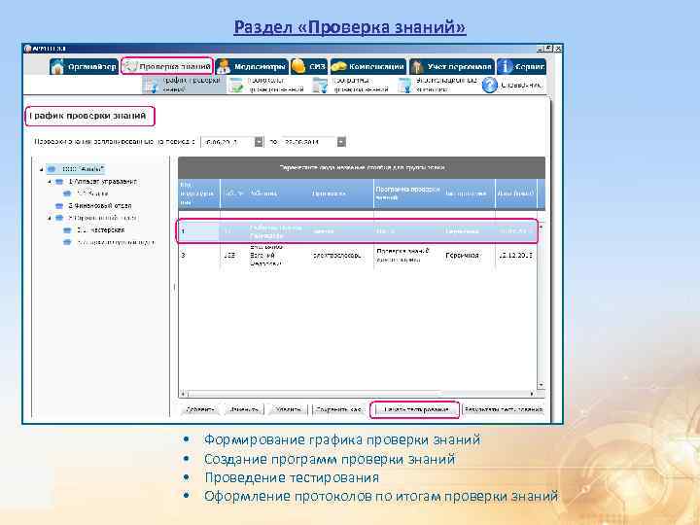Screen dimensions: 700x525
Task: Select the third department tree node
Action: [102, 218]
